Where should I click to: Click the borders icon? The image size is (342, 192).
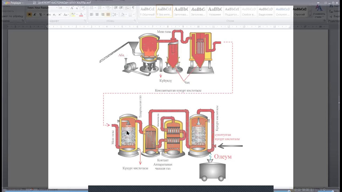(130, 14)
